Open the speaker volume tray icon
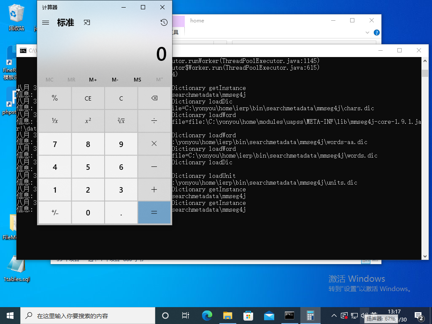This screenshot has height=324, width=432. click(364, 316)
